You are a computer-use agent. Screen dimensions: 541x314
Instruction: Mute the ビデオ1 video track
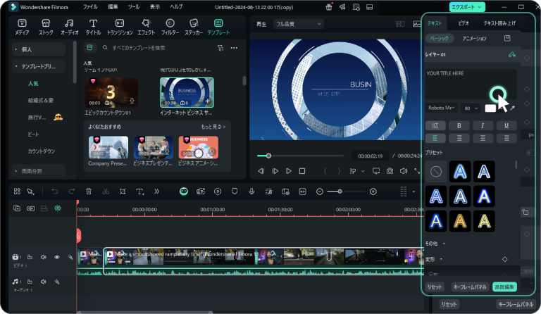pos(44,257)
